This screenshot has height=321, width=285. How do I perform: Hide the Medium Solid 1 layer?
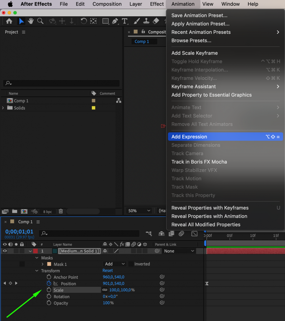[5, 251]
